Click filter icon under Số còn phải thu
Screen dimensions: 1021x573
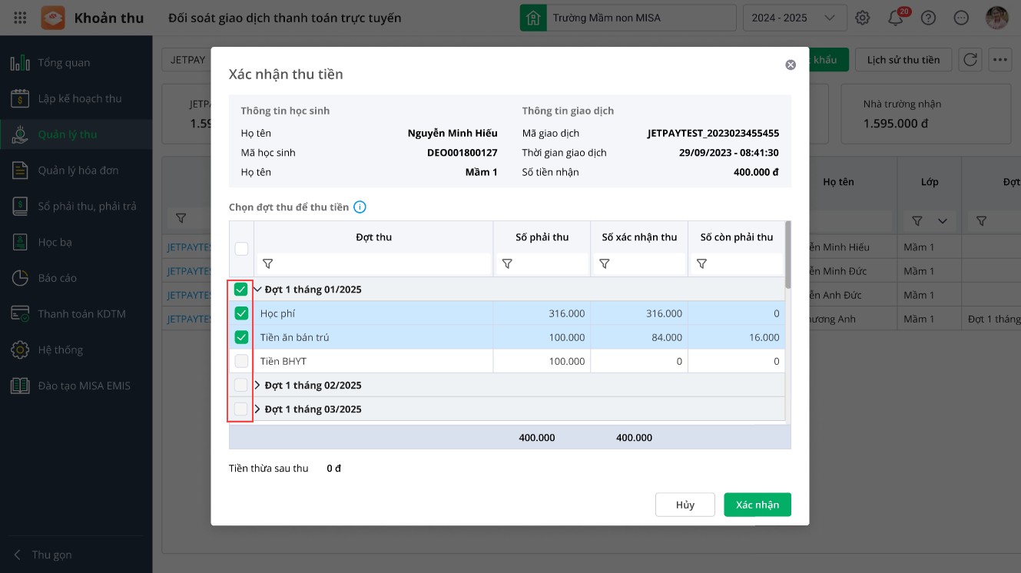pyautogui.click(x=701, y=264)
